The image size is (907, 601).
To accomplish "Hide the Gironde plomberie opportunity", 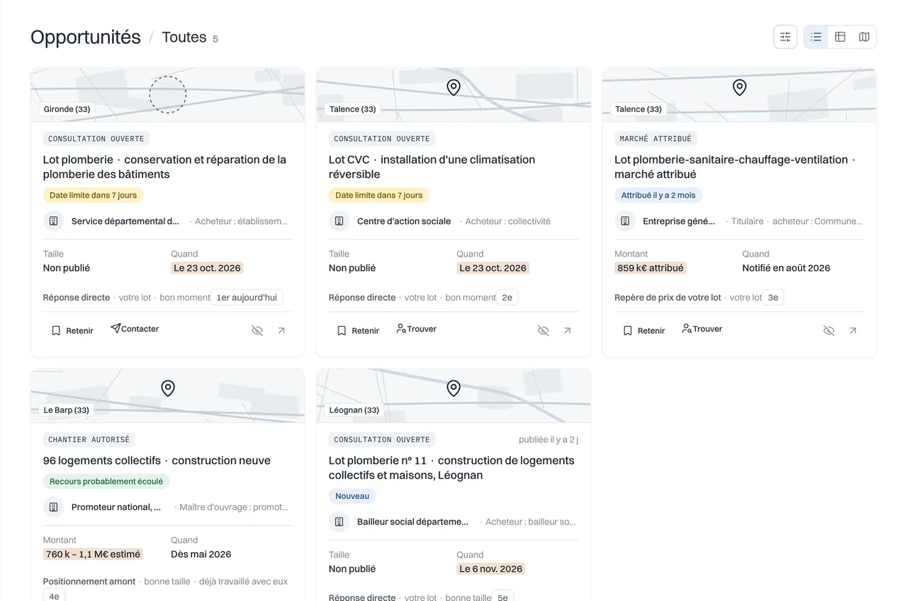I will (257, 330).
